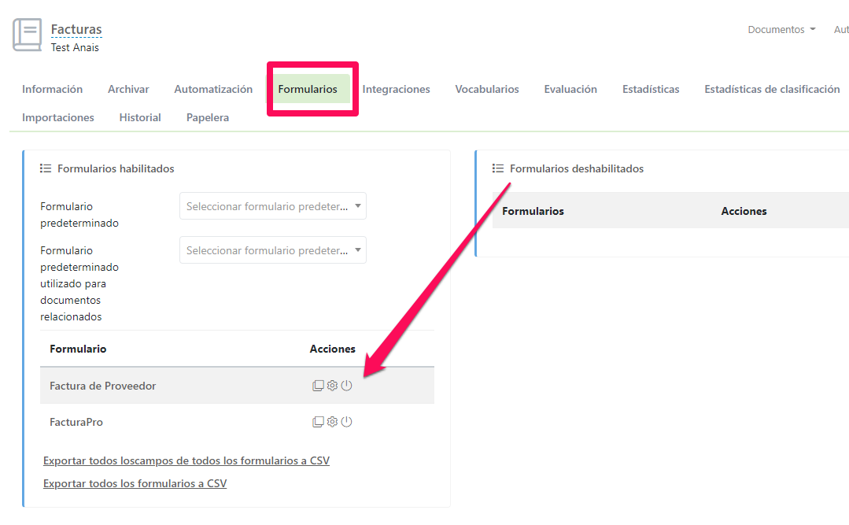
Task: Go to the Automatización tab
Action: click(x=213, y=89)
